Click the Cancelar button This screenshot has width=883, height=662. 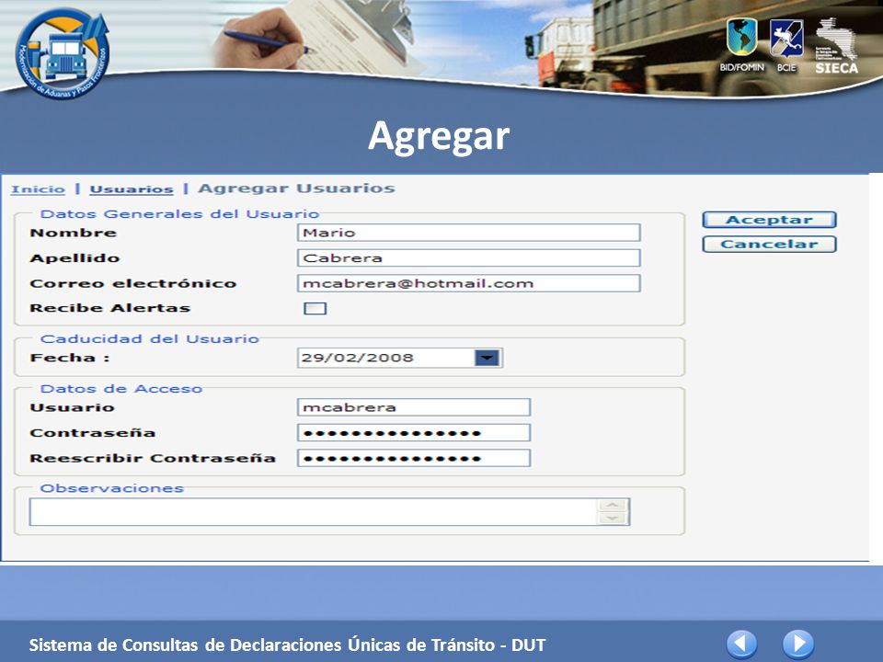(x=769, y=245)
